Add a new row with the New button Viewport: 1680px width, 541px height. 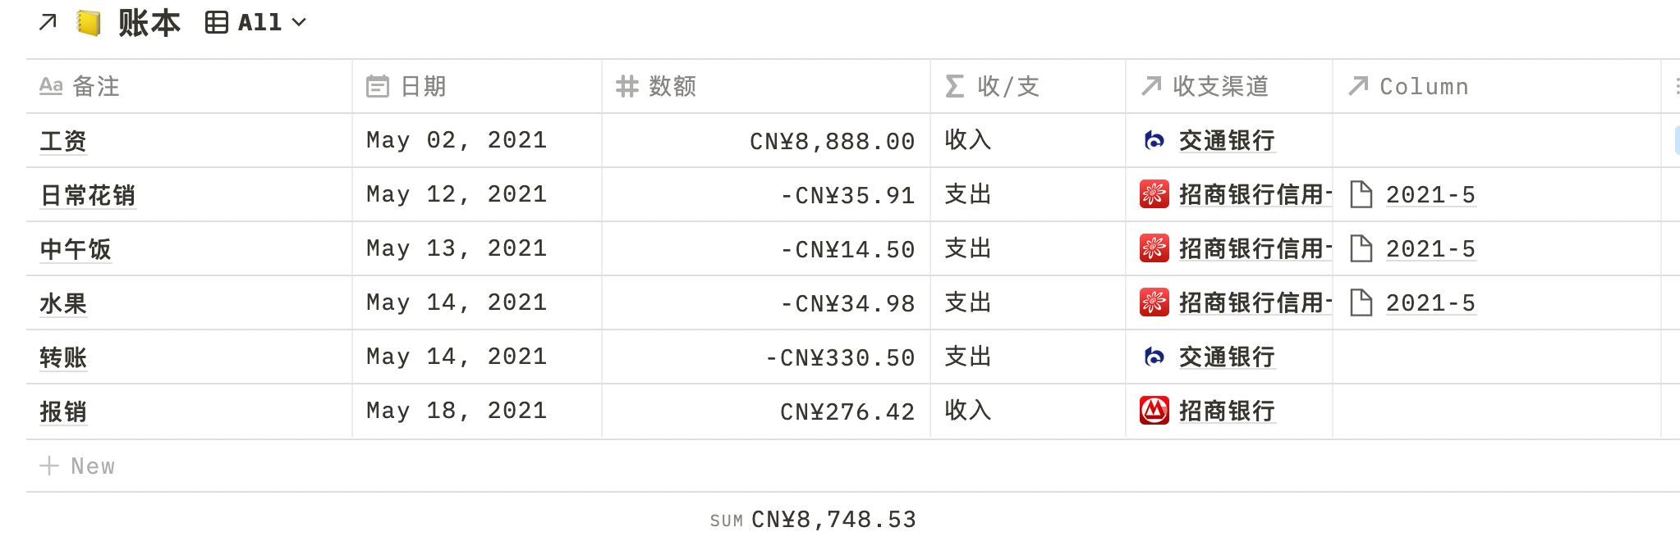78,466
